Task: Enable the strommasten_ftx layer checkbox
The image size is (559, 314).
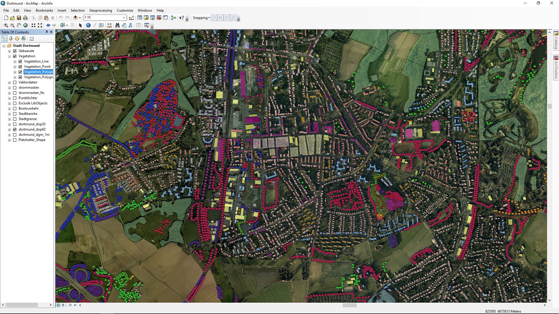Action: pyautogui.click(x=15, y=93)
